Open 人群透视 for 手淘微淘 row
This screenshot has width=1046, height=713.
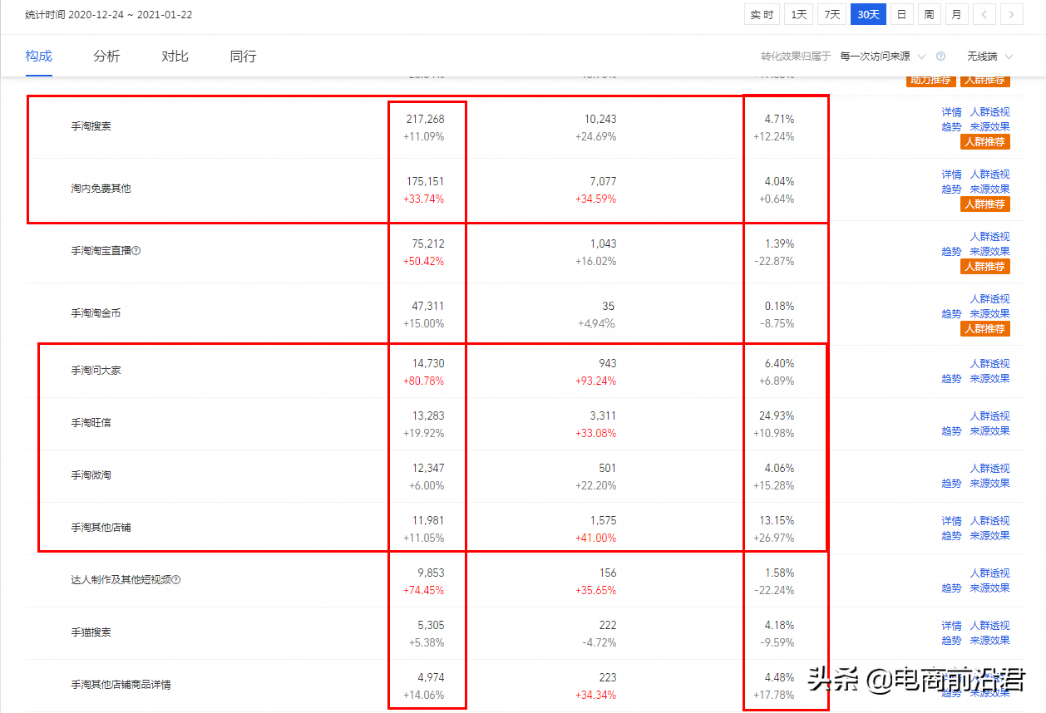tap(989, 469)
